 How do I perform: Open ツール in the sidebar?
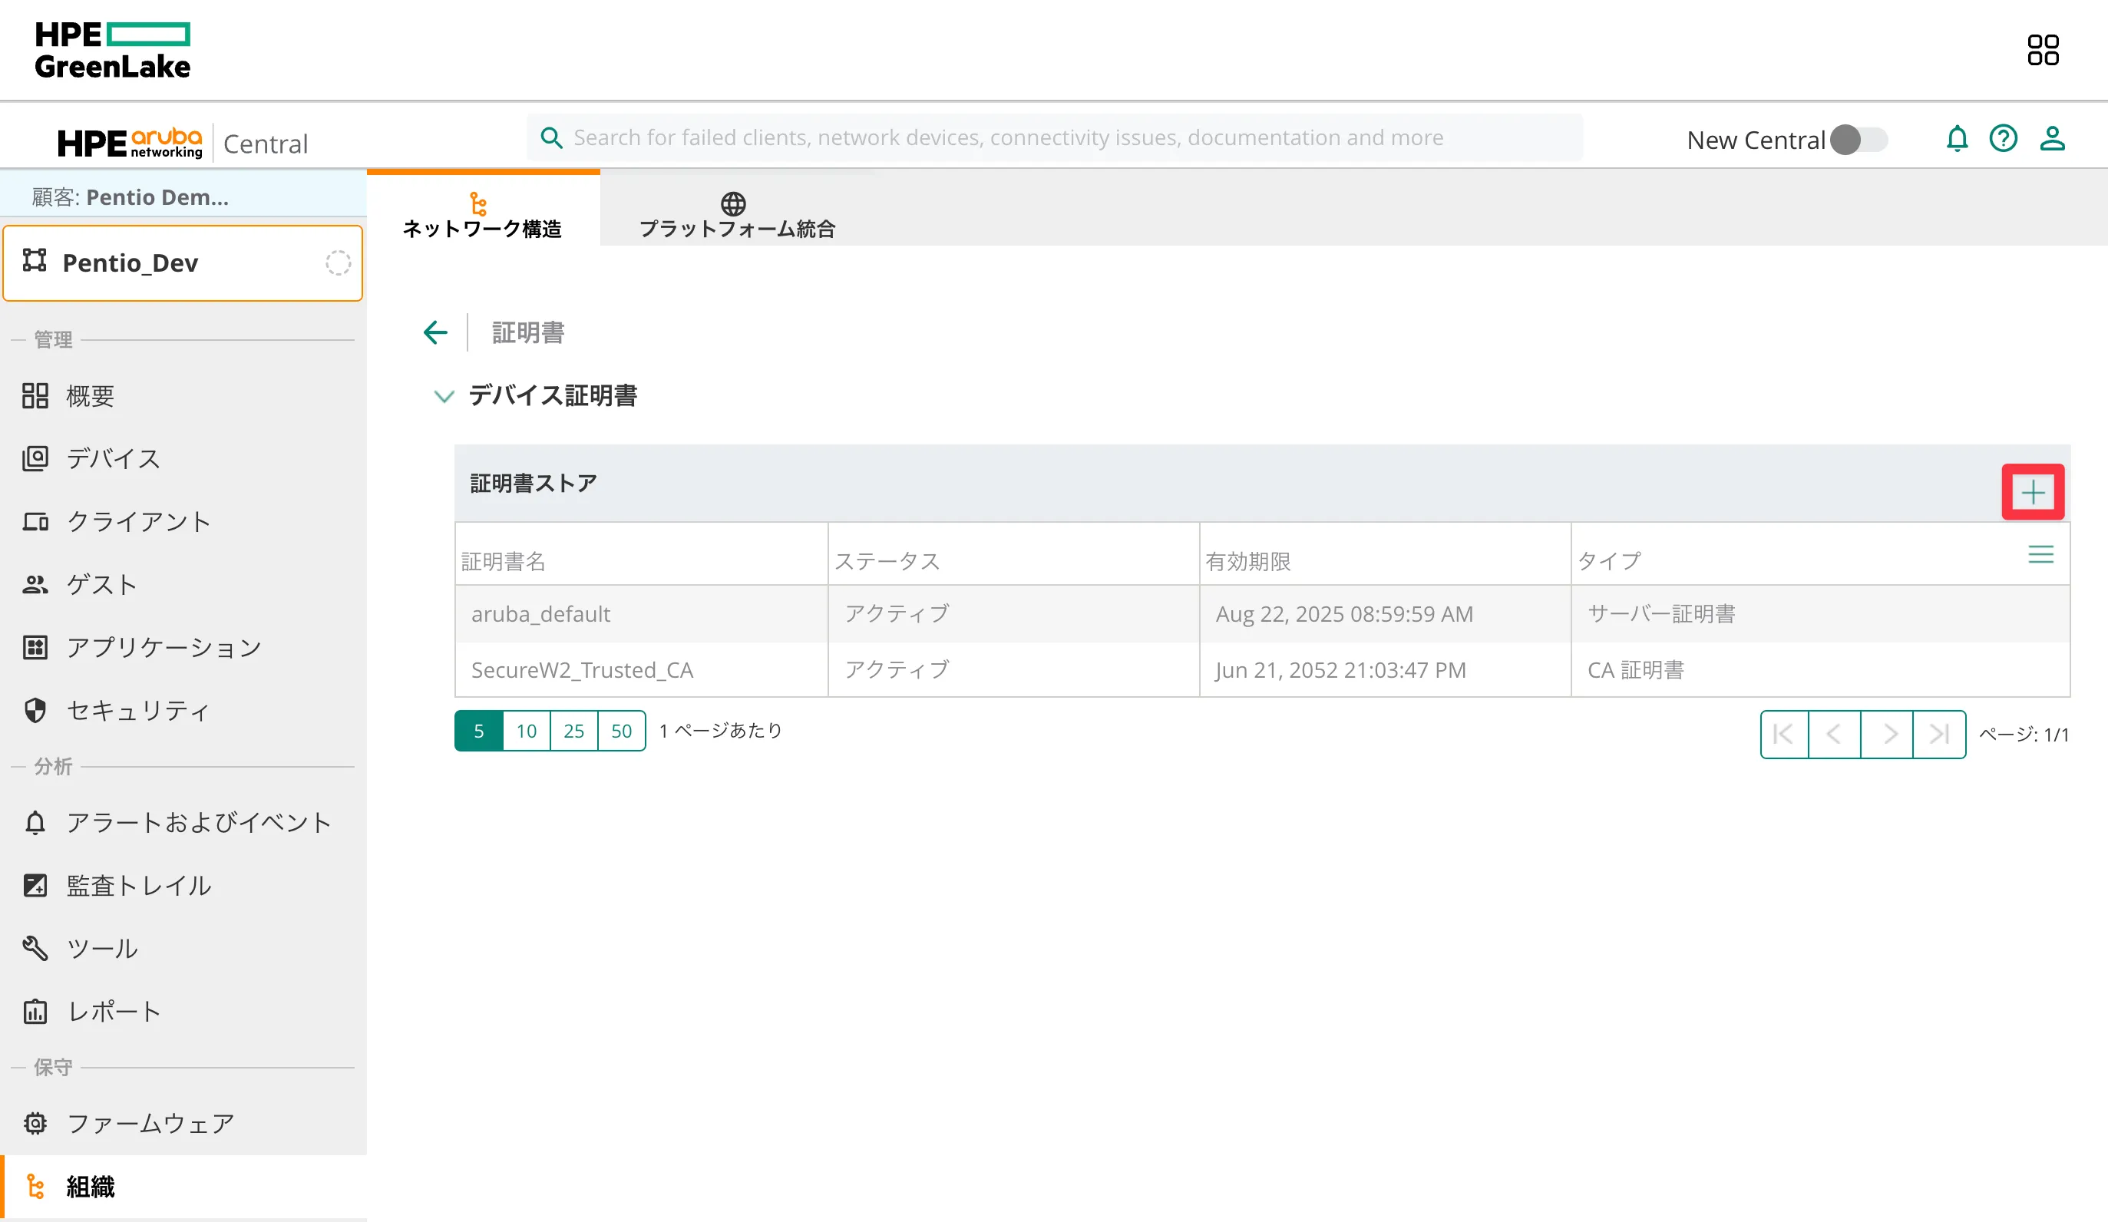click(102, 948)
